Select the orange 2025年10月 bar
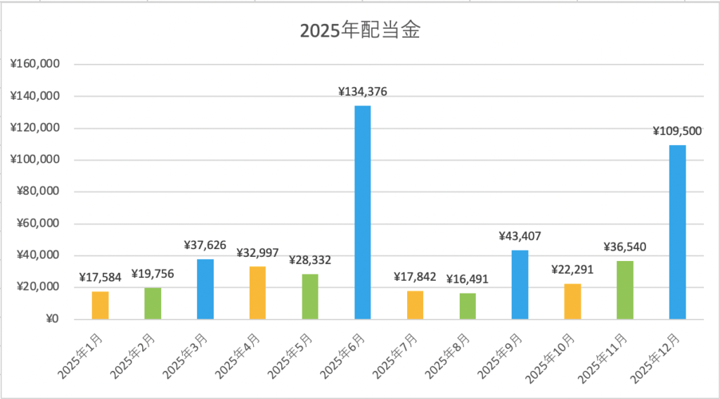 572,302
